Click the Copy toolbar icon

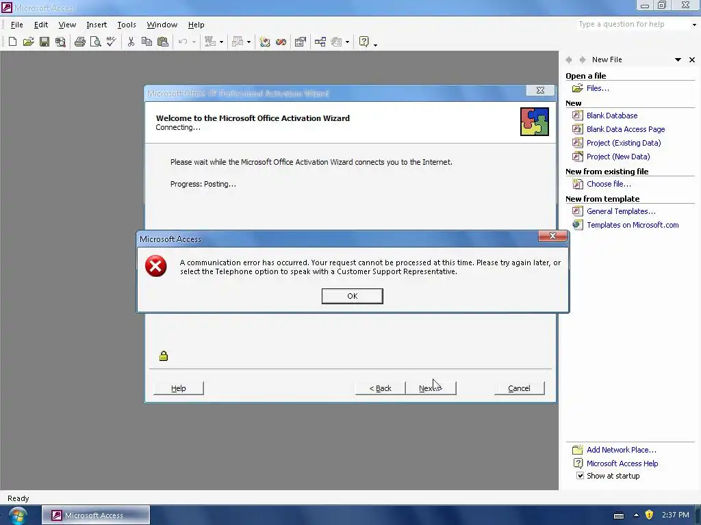146,42
